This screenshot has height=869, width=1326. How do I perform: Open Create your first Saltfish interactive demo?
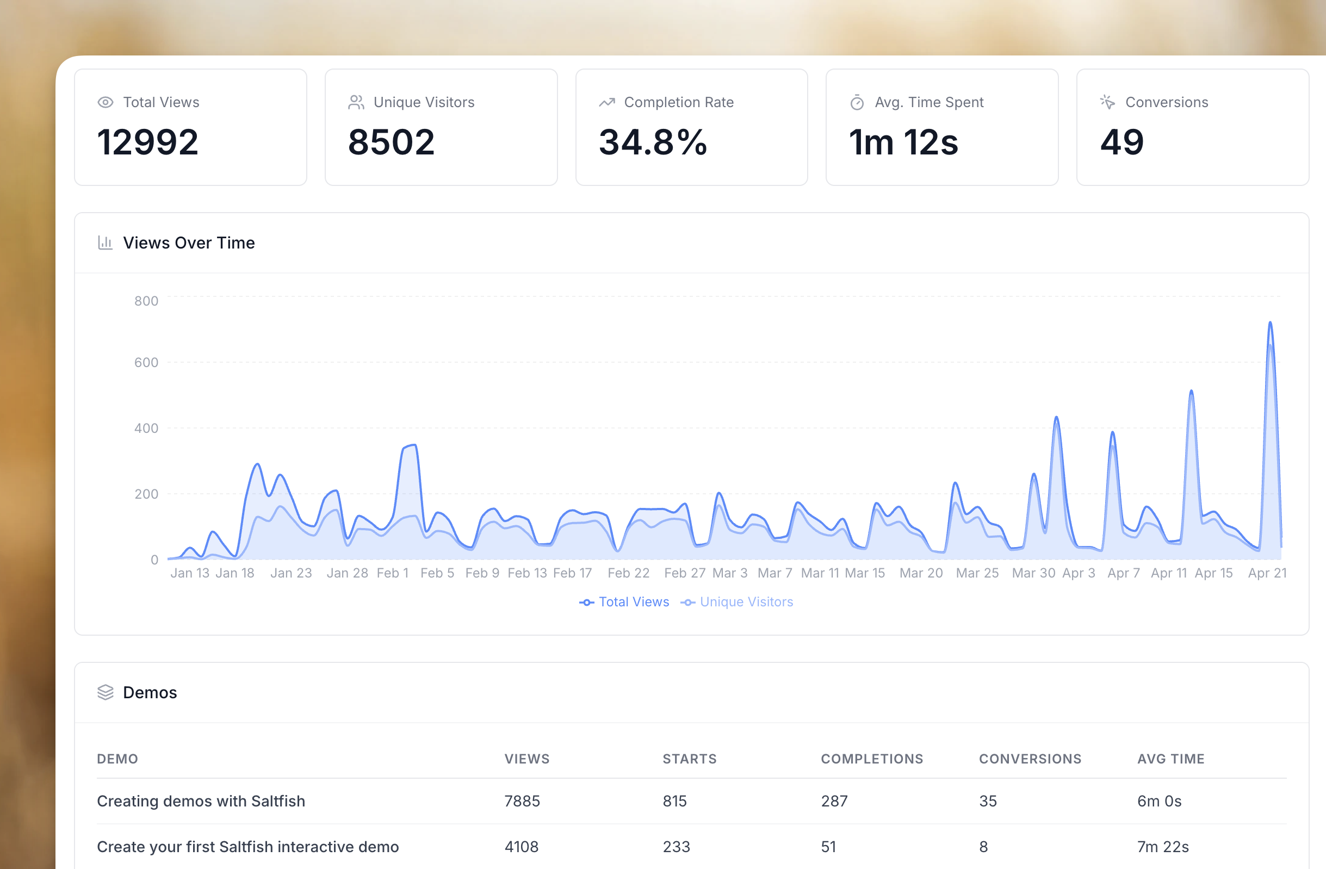click(247, 847)
